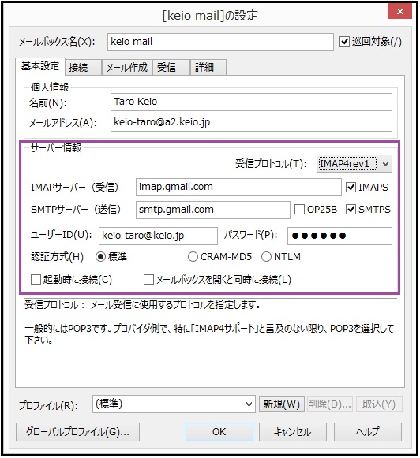This screenshot has width=420, height=458.
Task: Expand the プロファイル (標準) dropdown
Action: pyautogui.click(x=174, y=404)
